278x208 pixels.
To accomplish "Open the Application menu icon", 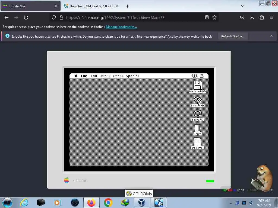I will click(x=202, y=76).
